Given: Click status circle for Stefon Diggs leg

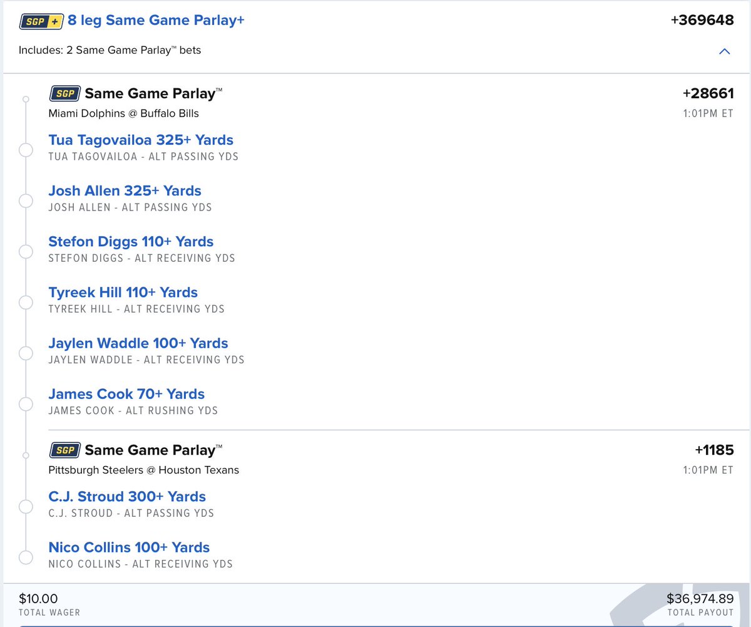Looking at the screenshot, I should (x=26, y=252).
